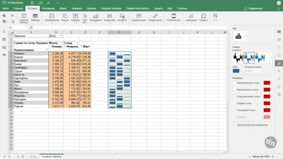283x159 pixels.
Task: Open the Заказчик (Все) filter dropdown
Action: pyautogui.click(x=61, y=36)
